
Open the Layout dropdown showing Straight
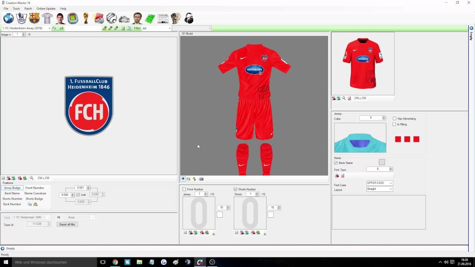point(379,189)
